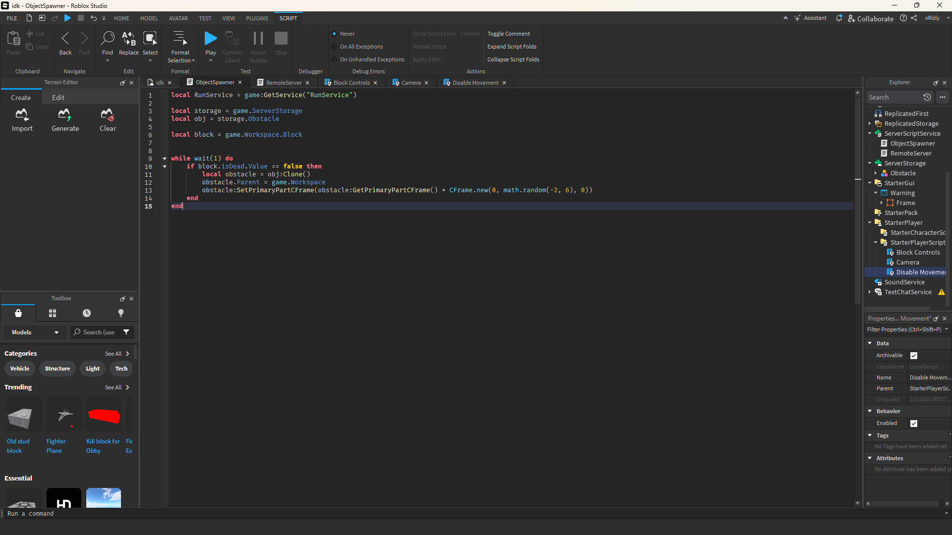Click the Terrain Import icon

[22, 115]
